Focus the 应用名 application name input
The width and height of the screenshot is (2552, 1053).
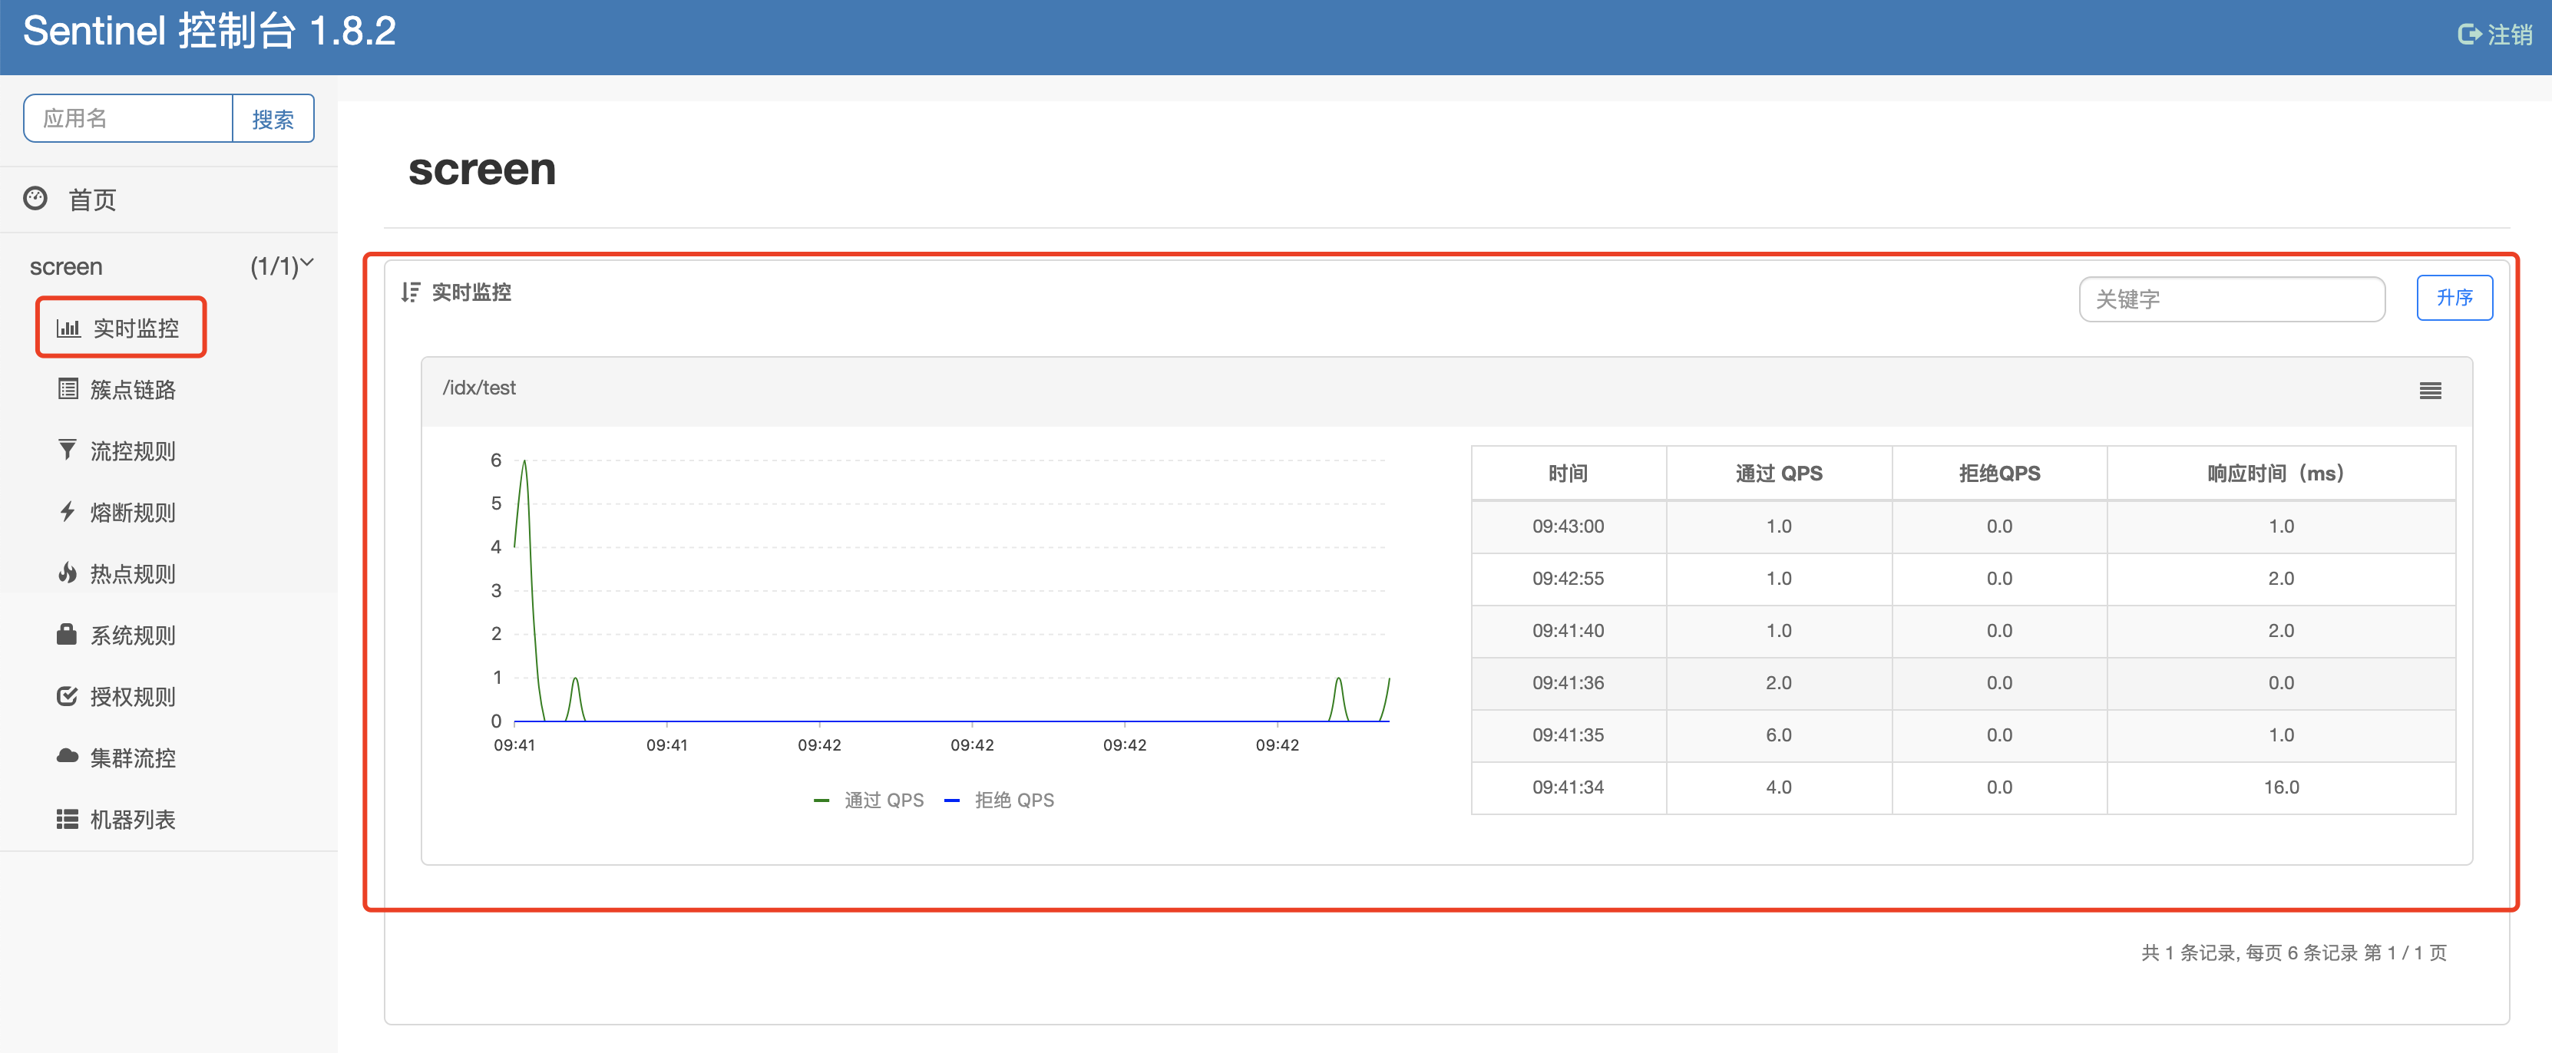pos(127,118)
